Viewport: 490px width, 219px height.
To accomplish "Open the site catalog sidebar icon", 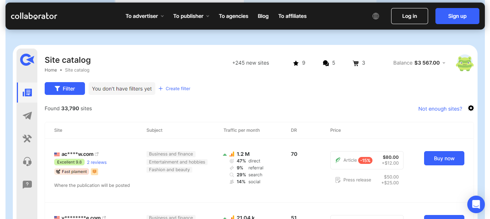I will coord(27,93).
